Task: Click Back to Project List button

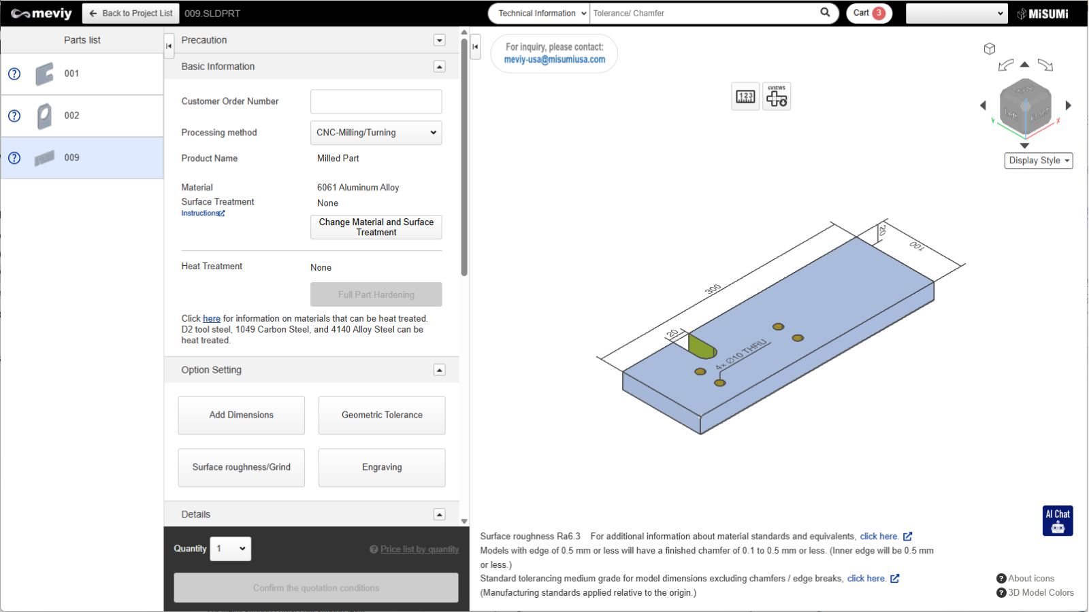Action: (x=131, y=14)
